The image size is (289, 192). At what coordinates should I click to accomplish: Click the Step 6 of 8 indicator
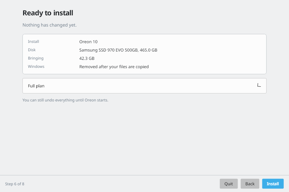tap(15, 184)
